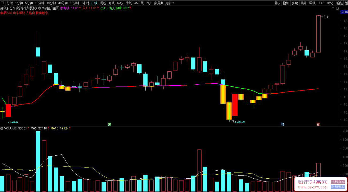Image resolution: width=348 pixels, height=192 pixels.
Task: Select the 年线 yearly chart tab
Action: click(120, 3)
